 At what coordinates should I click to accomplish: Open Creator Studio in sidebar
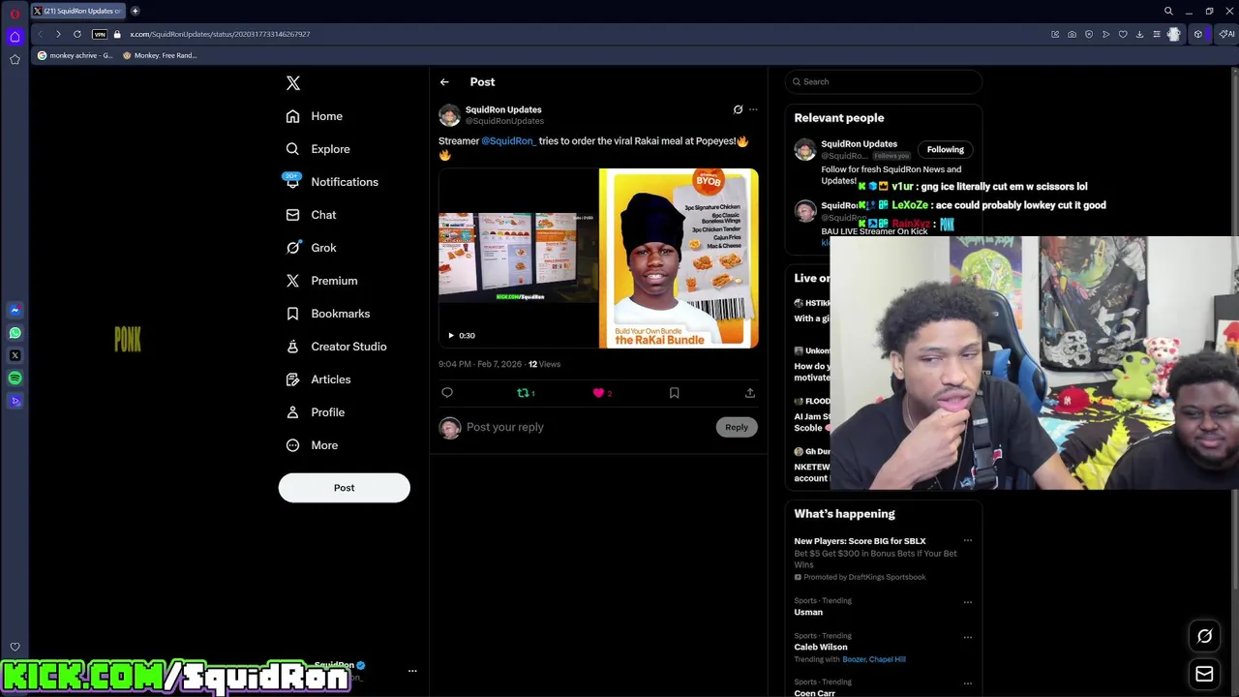pos(336,347)
